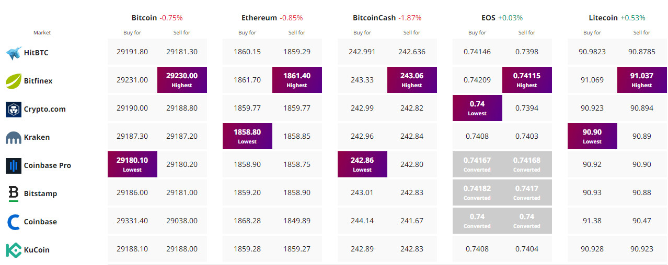Click the Kraken exchange logo icon
Image resolution: width=668 pixels, height=265 pixels.
13,138
